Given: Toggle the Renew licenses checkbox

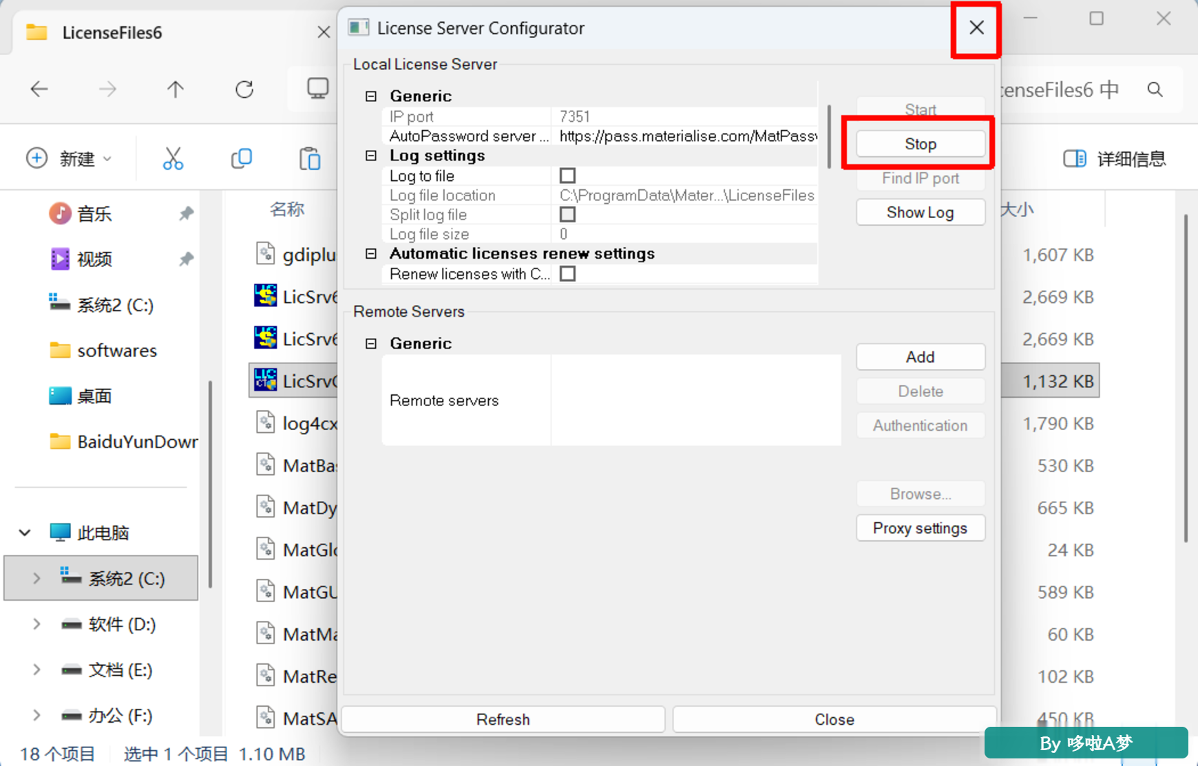Looking at the screenshot, I should [x=567, y=274].
